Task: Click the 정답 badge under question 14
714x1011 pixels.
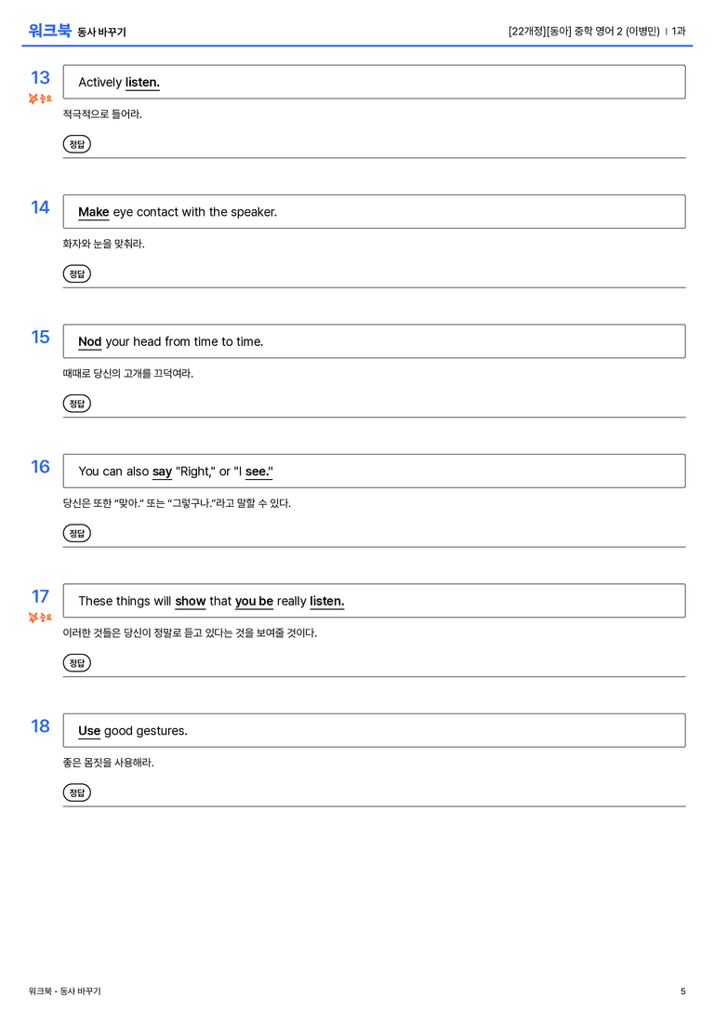Action: pyautogui.click(x=76, y=274)
